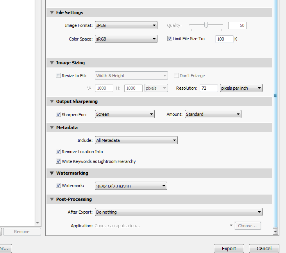
Task: Click the Output Sharpening header label
Action: coord(77,101)
